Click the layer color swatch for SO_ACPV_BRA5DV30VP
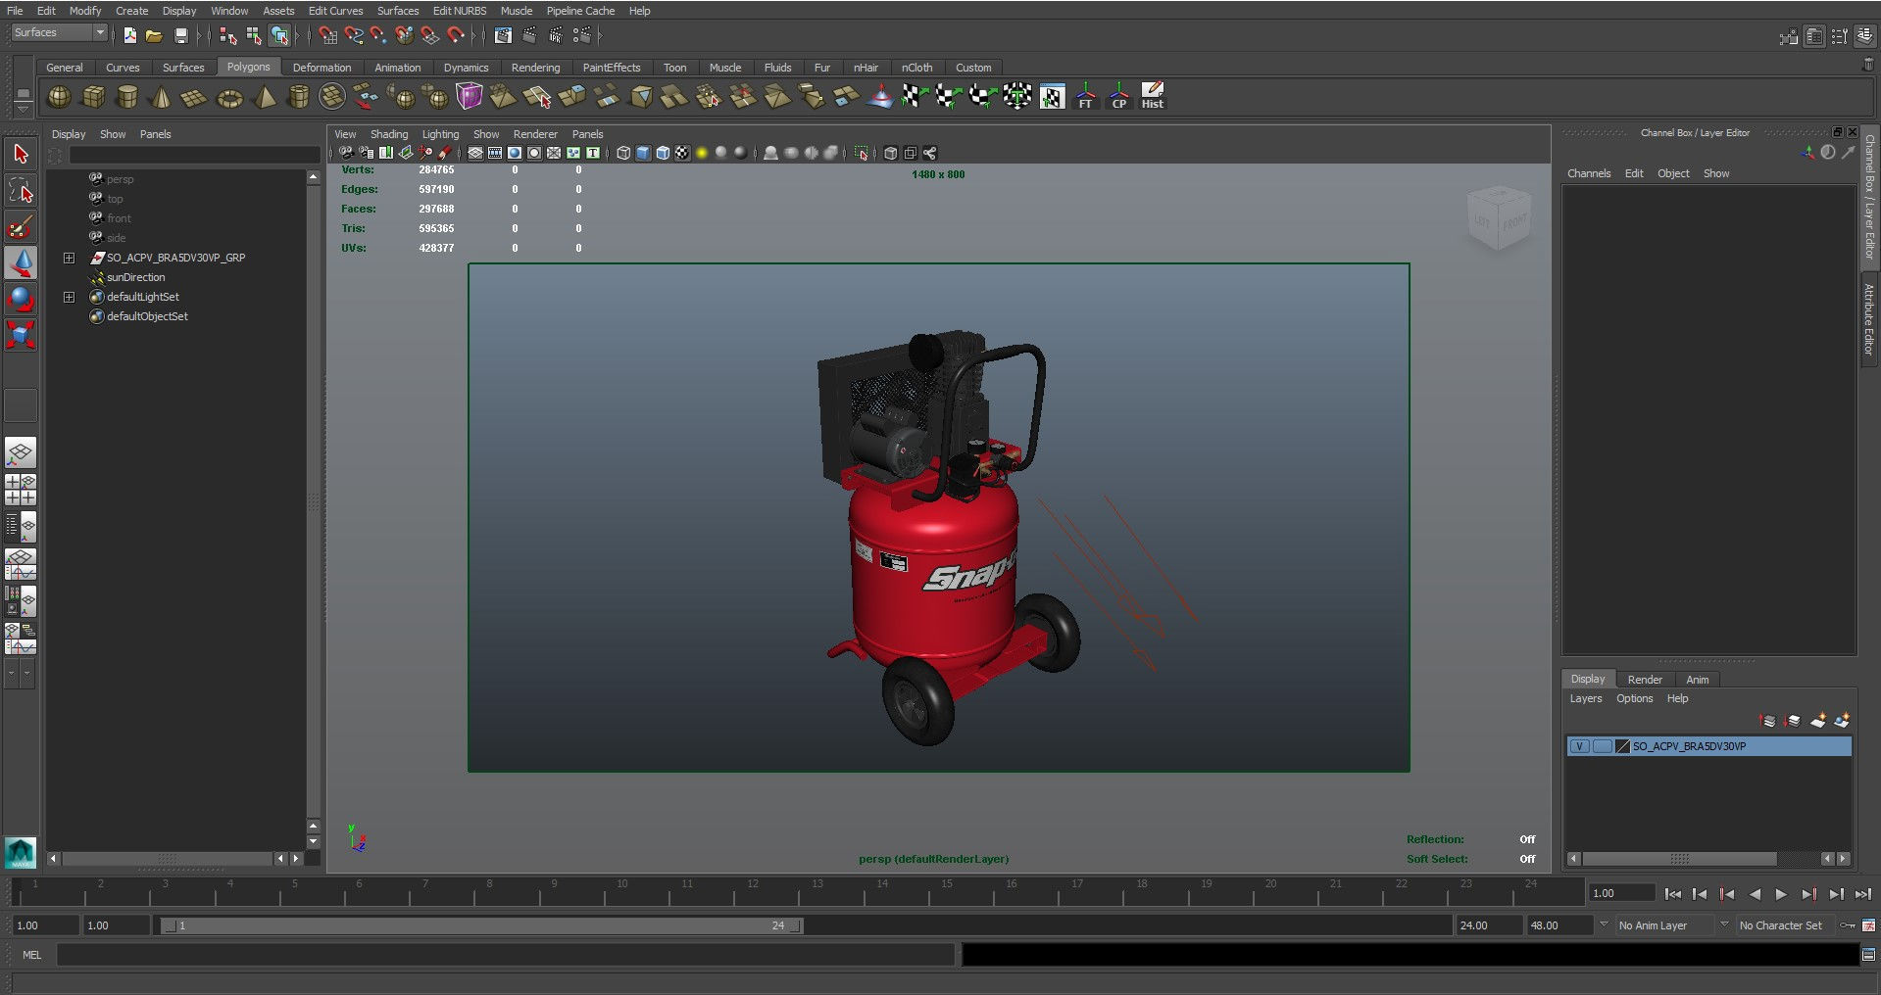Viewport: 1881px width, 995px height. [x=1622, y=746]
